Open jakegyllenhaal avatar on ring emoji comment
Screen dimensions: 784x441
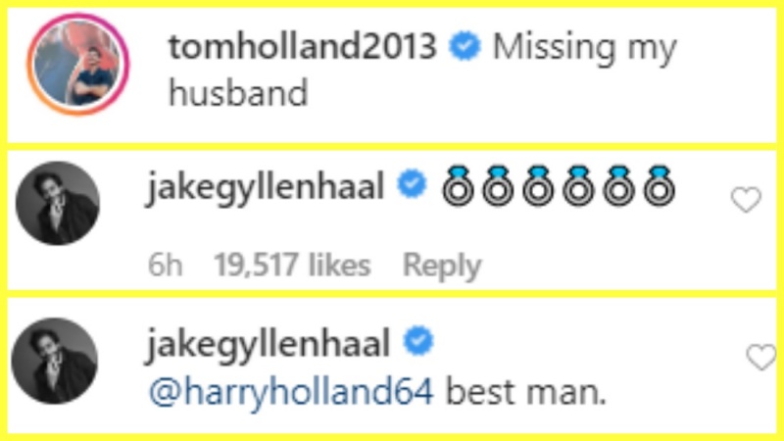60,204
